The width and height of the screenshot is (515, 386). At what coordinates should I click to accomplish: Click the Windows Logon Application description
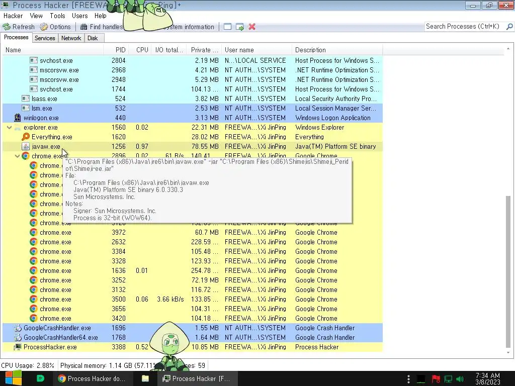tap(333, 118)
